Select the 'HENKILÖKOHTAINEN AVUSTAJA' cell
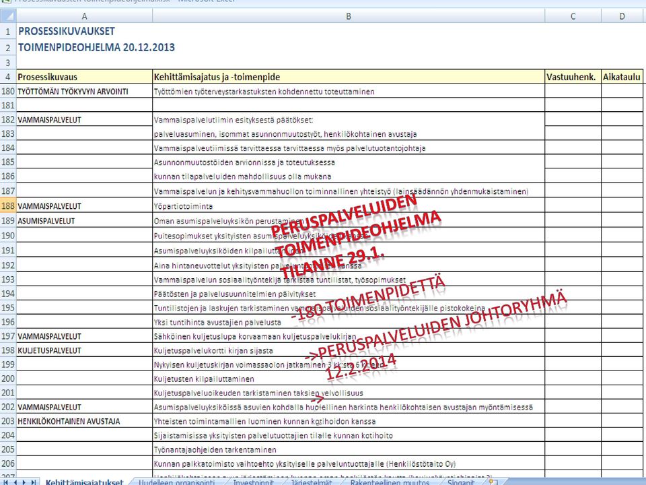 pyautogui.click(x=85, y=421)
